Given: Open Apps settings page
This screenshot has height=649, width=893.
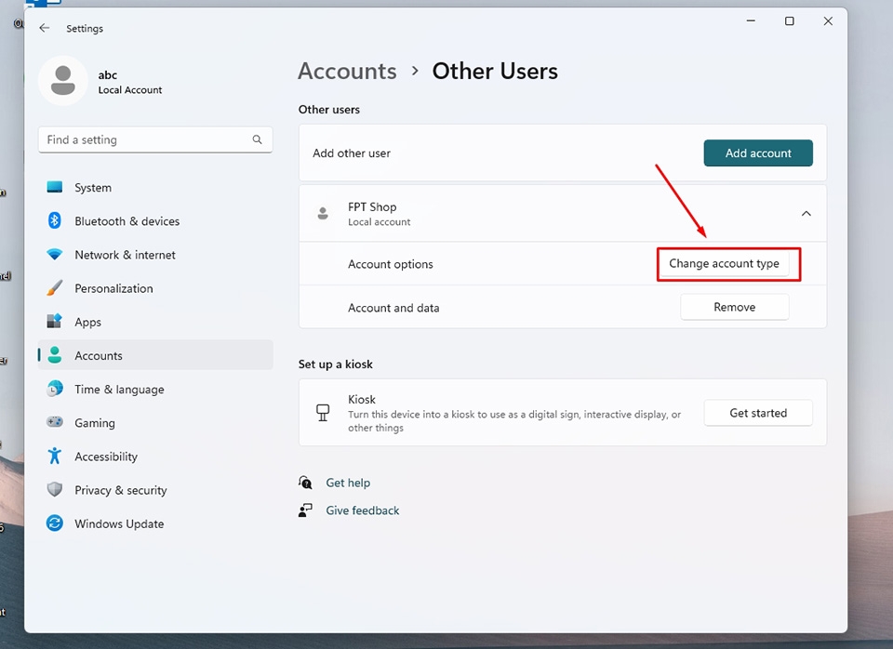Looking at the screenshot, I should 155,322.
